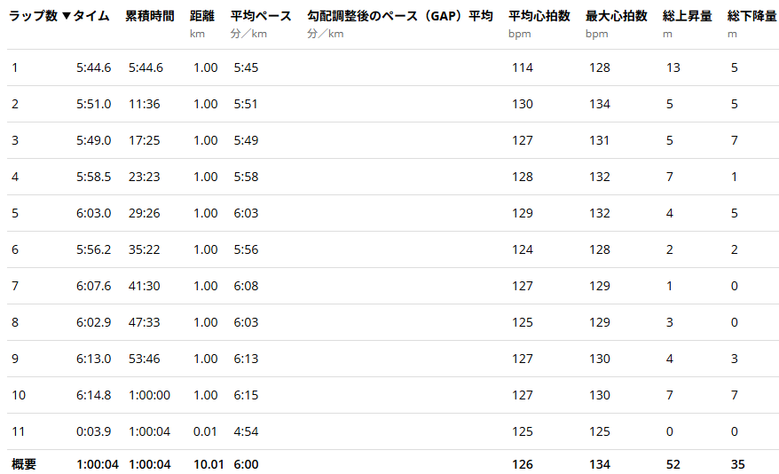This screenshot has width=779, height=474.
Task: Select lap 10 cumulative time 1:00:00
Action: (149, 395)
